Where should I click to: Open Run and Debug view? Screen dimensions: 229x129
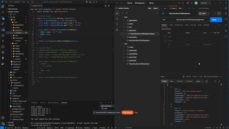tap(3, 24)
